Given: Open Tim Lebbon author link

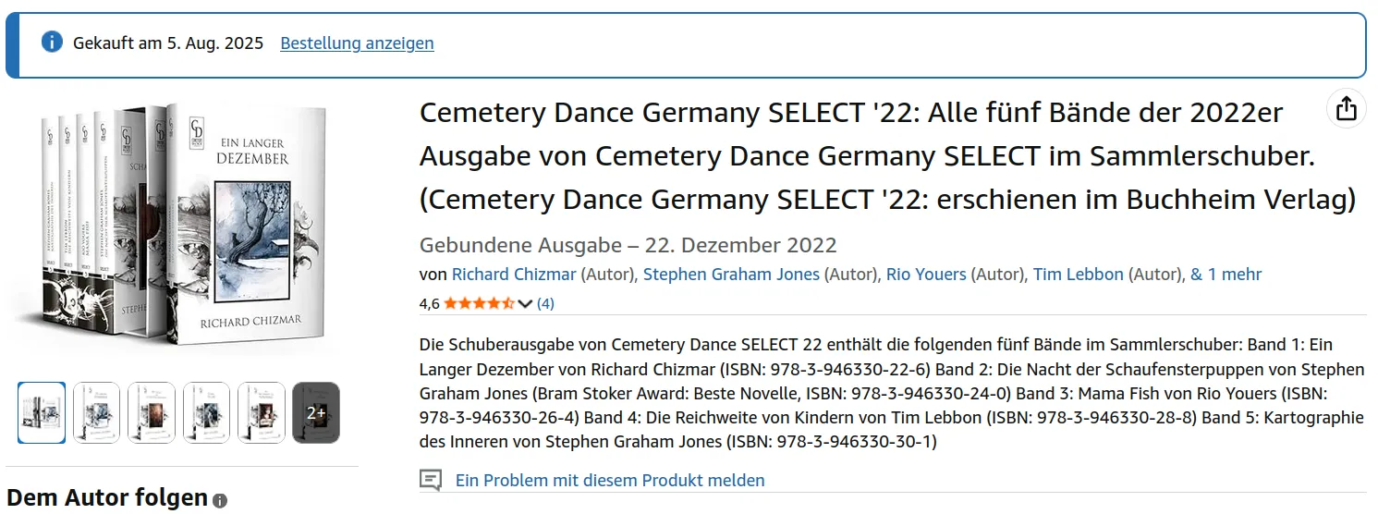Looking at the screenshot, I should [x=1078, y=274].
